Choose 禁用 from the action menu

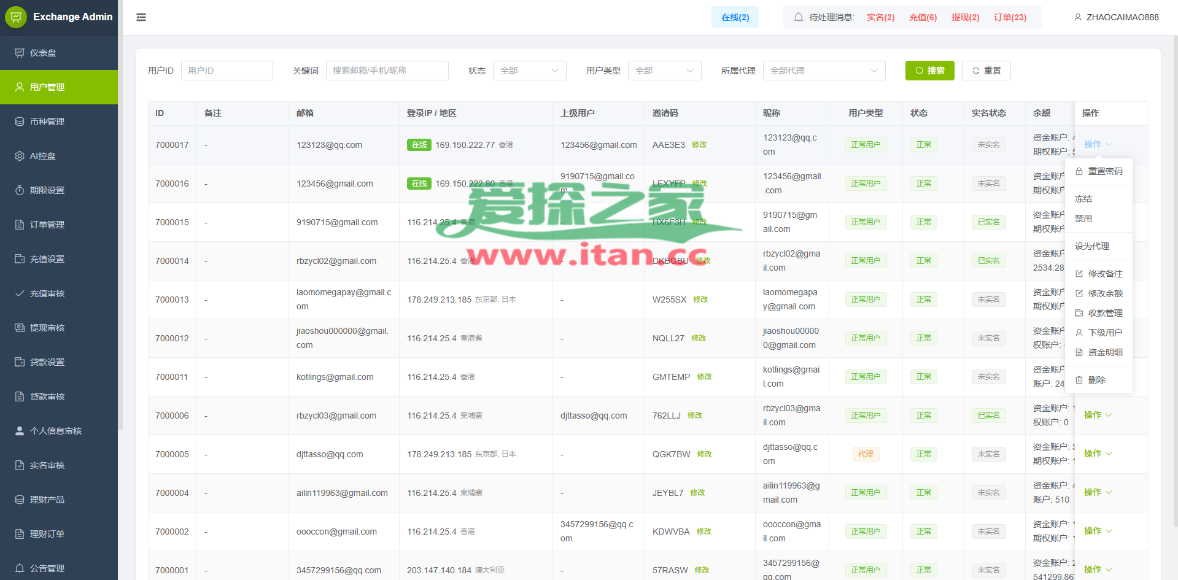click(1099, 218)
